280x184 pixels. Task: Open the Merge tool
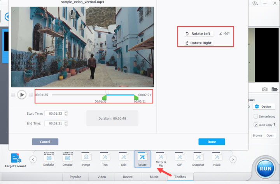coord(86,159)
